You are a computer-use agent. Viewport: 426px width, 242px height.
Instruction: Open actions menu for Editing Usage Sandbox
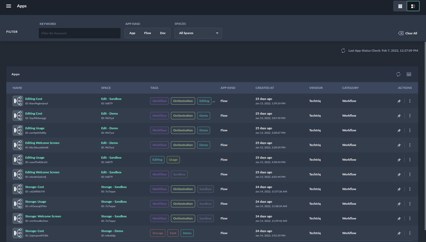pos(410,160)
